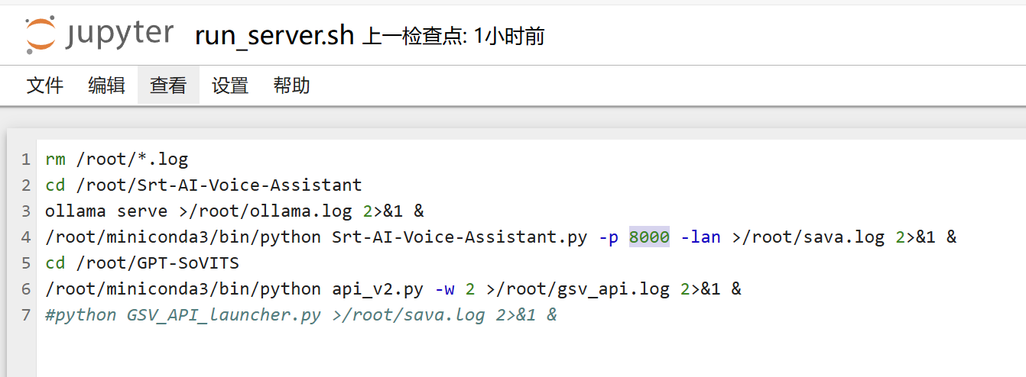Open the 设置 menu

coord(230,85)
